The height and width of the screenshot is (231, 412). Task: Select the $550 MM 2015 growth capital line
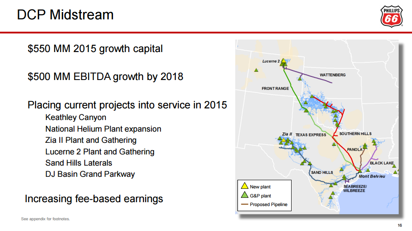pyautogui.click(x=95, y=49)
